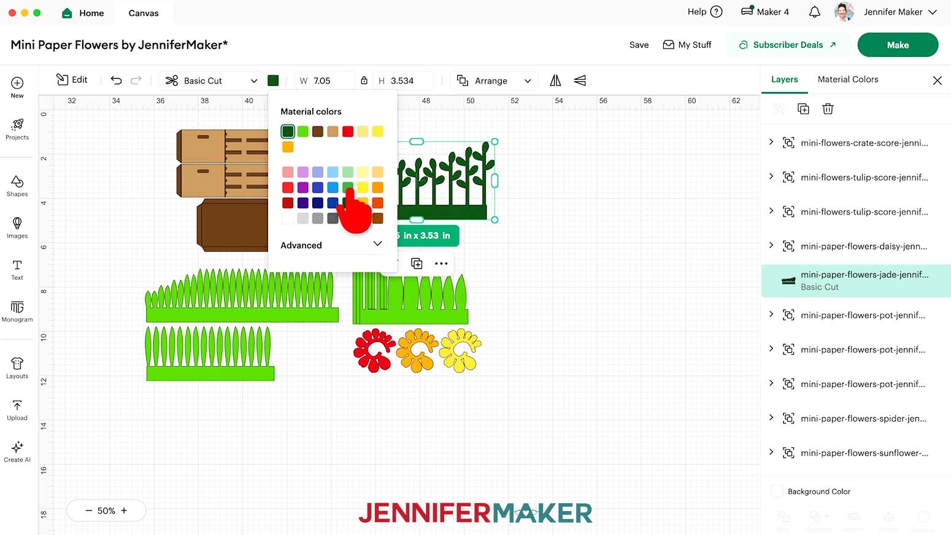Viewport: 951px width, 535px height.
Task: Open the Arrange dropdown
Action: coord(494,80)
